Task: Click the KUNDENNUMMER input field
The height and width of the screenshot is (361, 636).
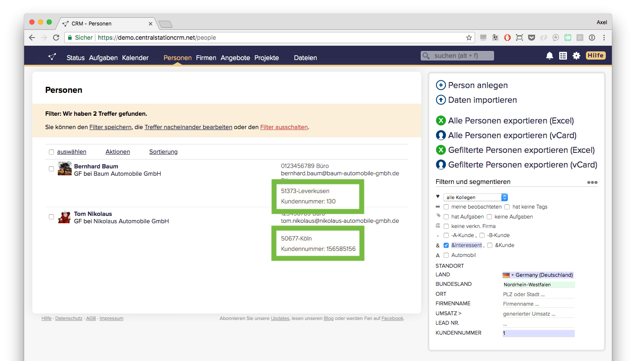Action: tap(538, 333)
